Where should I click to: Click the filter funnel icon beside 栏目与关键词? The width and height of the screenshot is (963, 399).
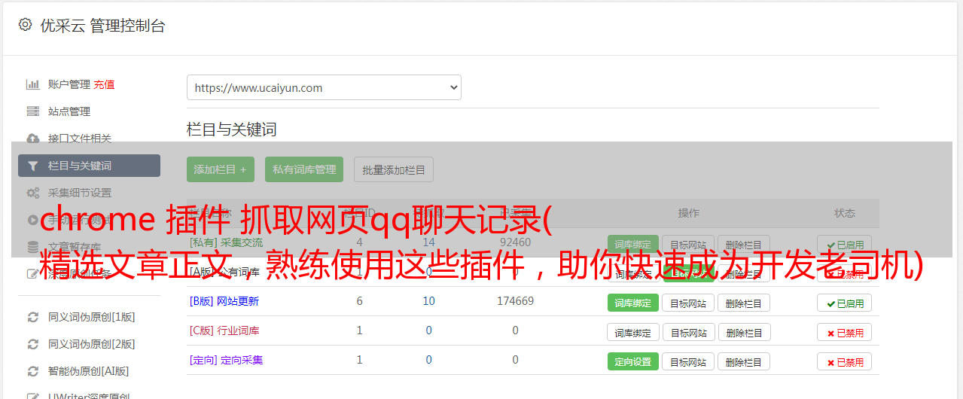click(33, 166)
